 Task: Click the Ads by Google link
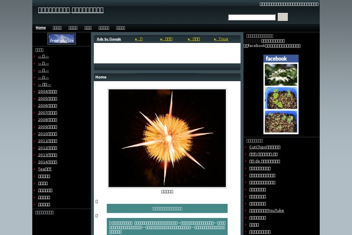[109, 39]
